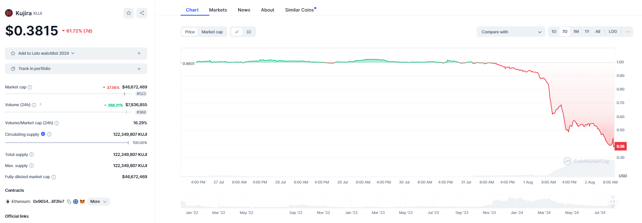642x223 pixels.
Task: Click the pause handle on range navigator
Action: pos(613,202)
